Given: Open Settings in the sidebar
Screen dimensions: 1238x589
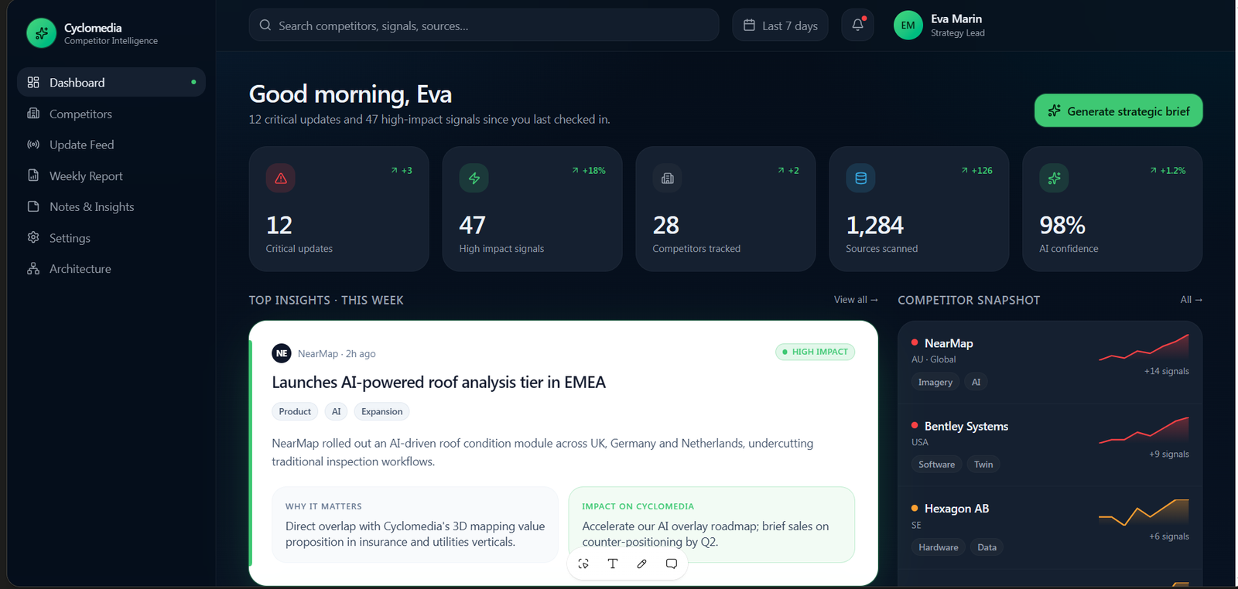Looking at the screenshot, I should 111,237.
